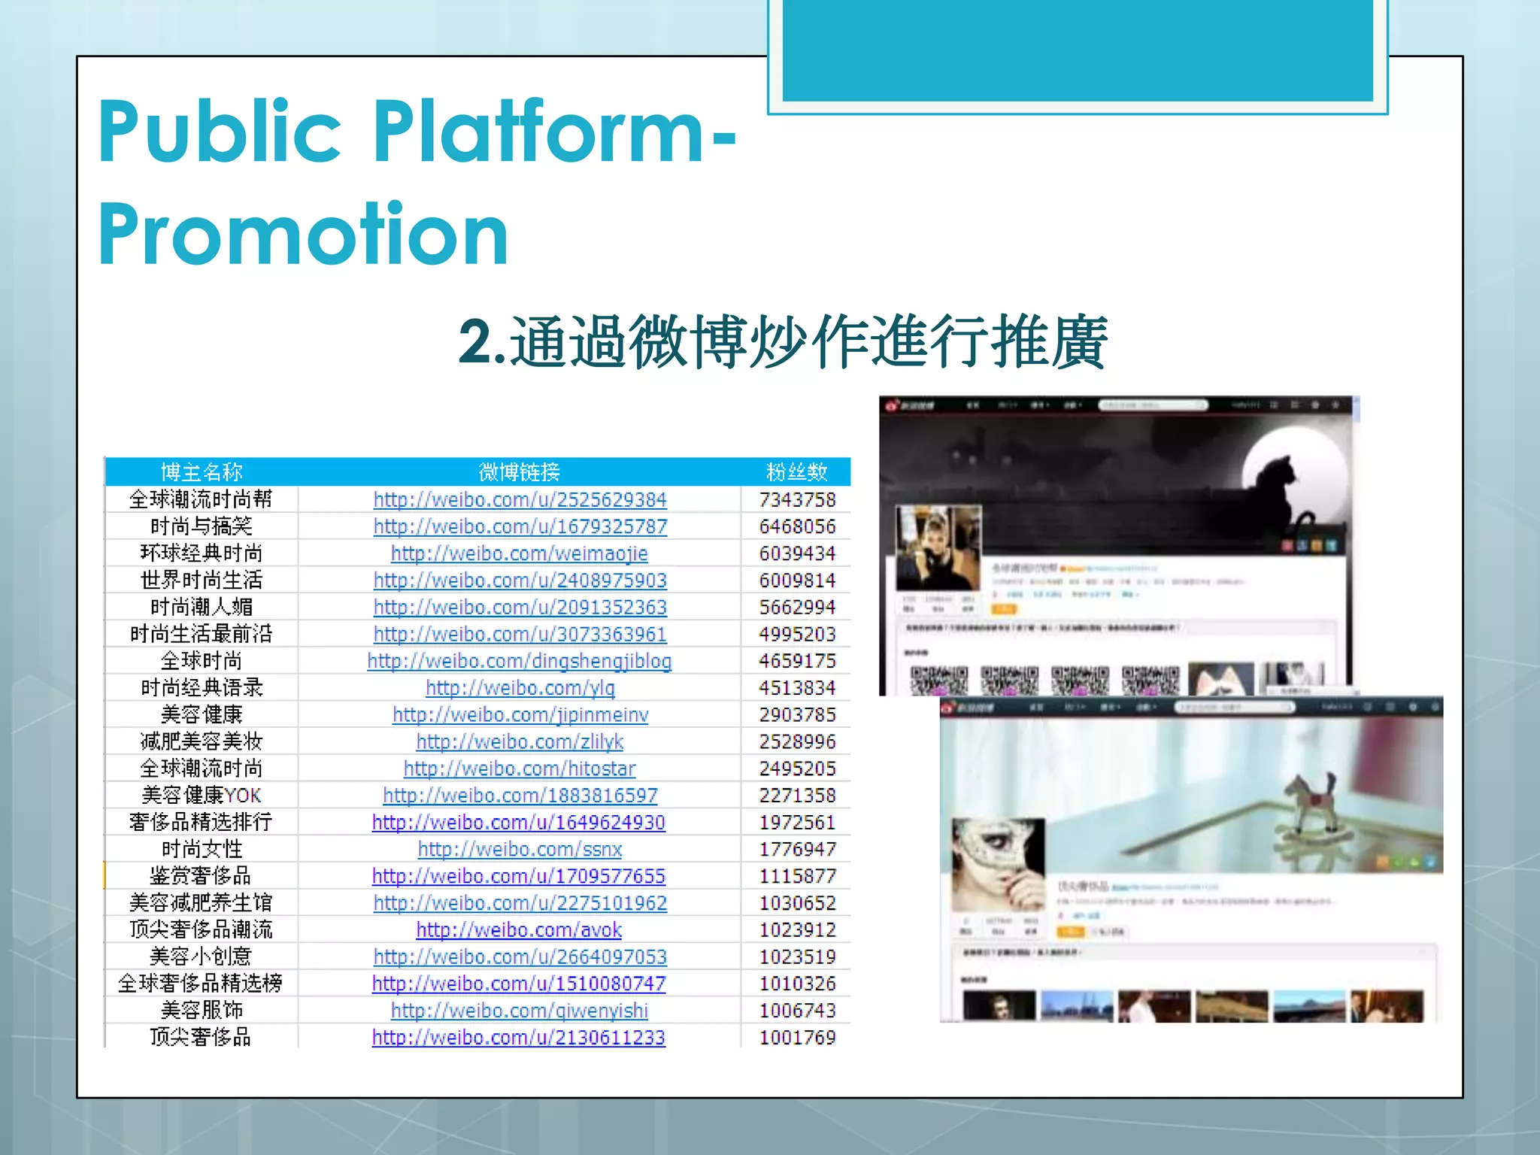Click the rocking horse cover image

(x=1192, y=794)
